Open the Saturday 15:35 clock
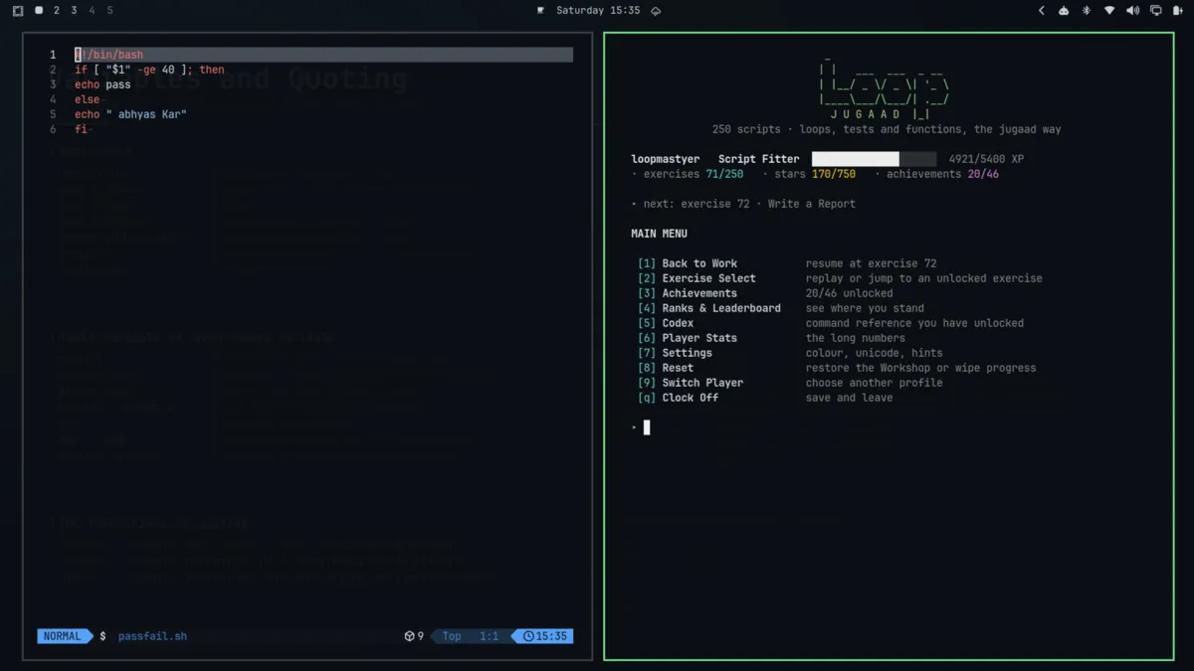This screenshot has width=1194, height=671. [x=598, y=10]
